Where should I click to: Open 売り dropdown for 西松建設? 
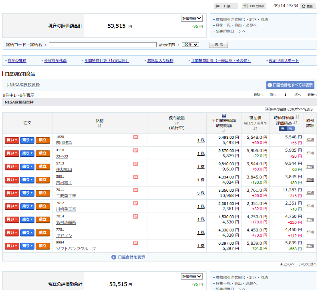27,140
